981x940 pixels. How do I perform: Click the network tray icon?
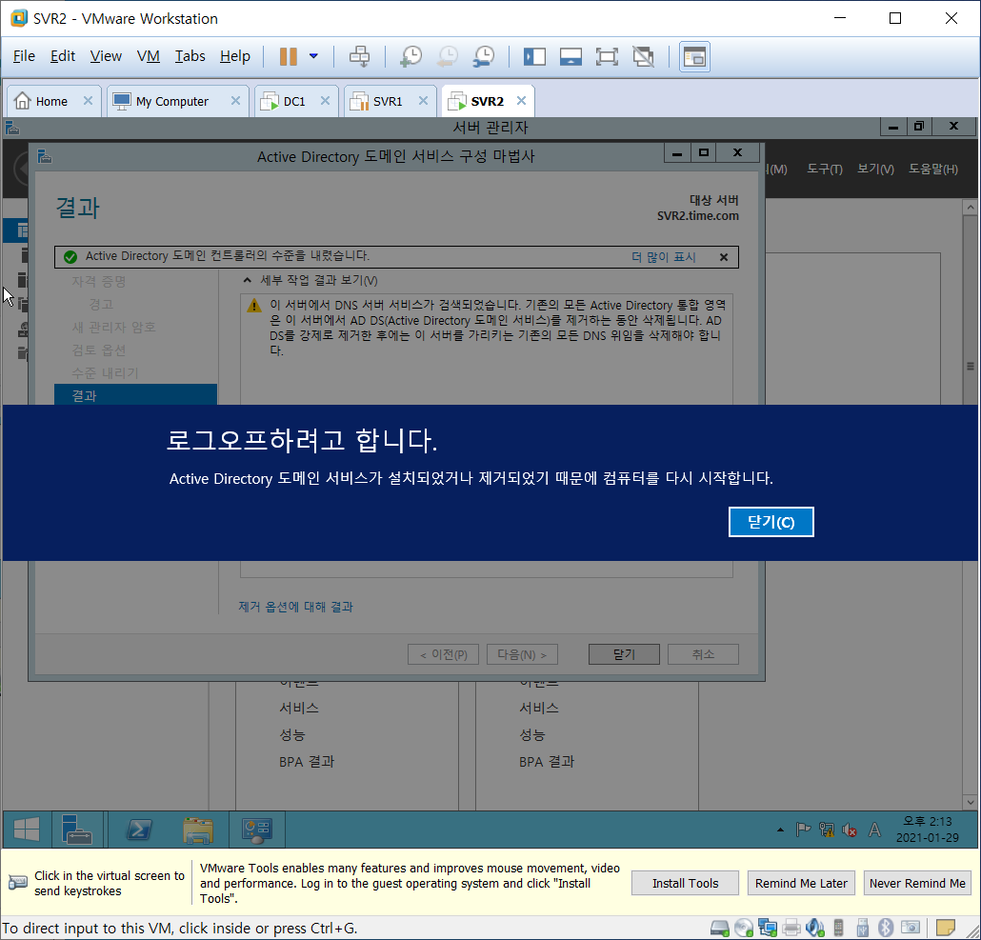pos(827,830)
